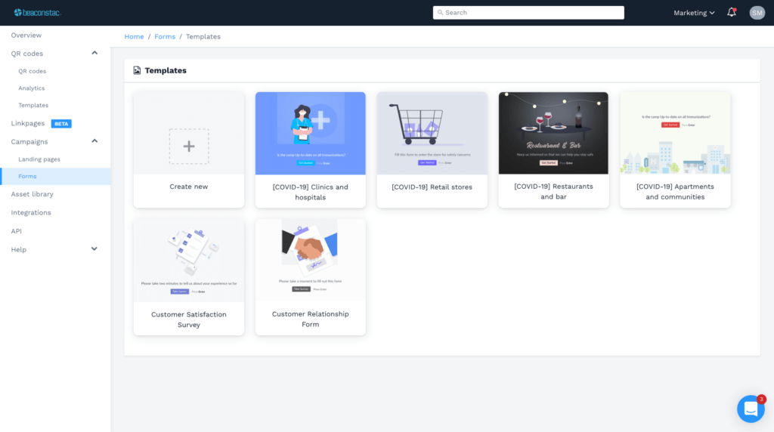Screen dimensions: 774x432
Task: Expand the Help sidebar section
Action: [x=94, y=249]
